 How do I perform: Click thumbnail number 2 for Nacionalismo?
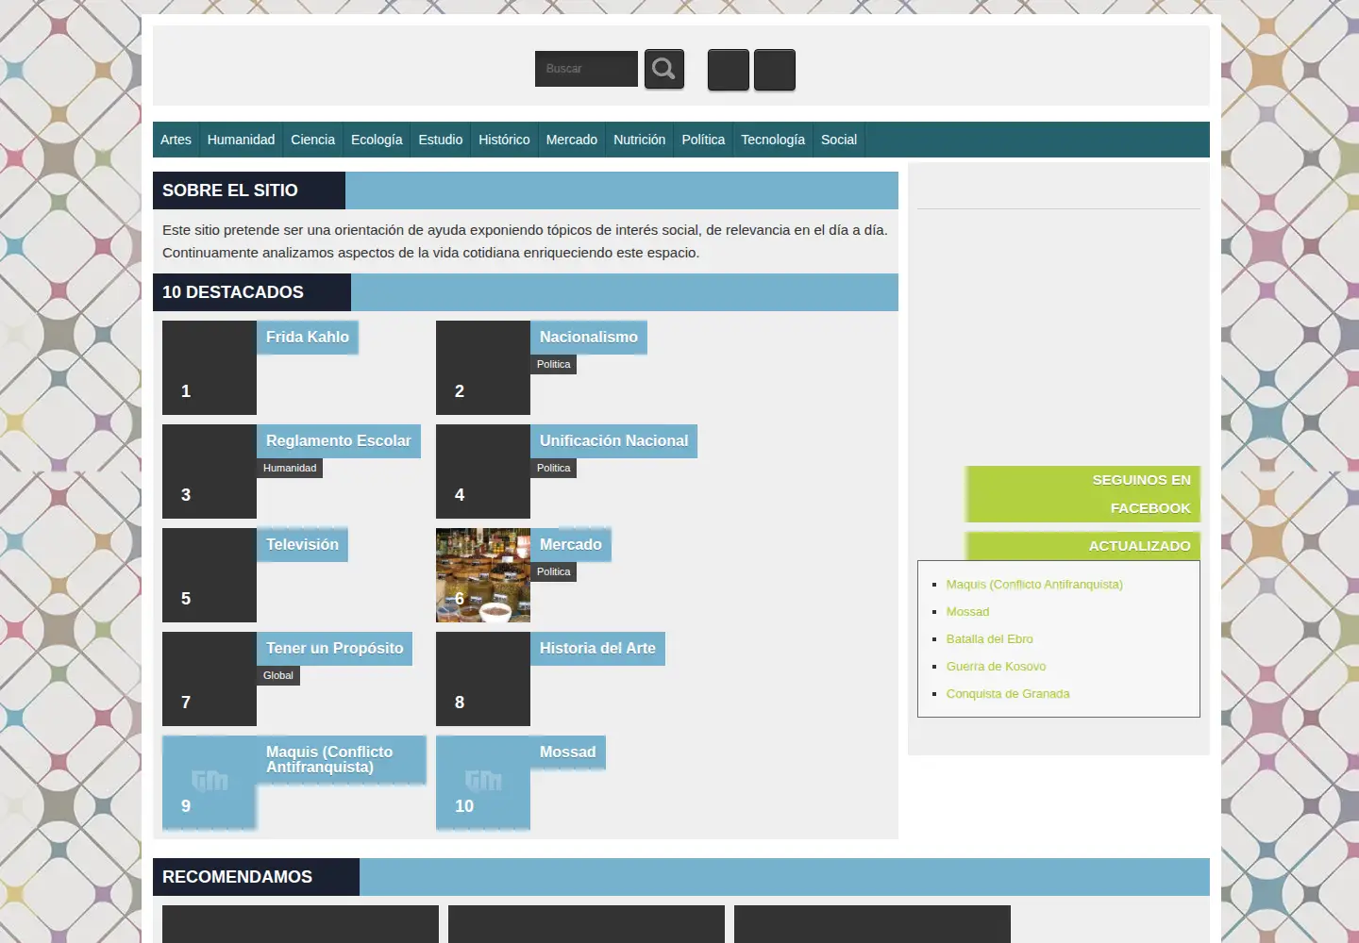click(483, 368)
